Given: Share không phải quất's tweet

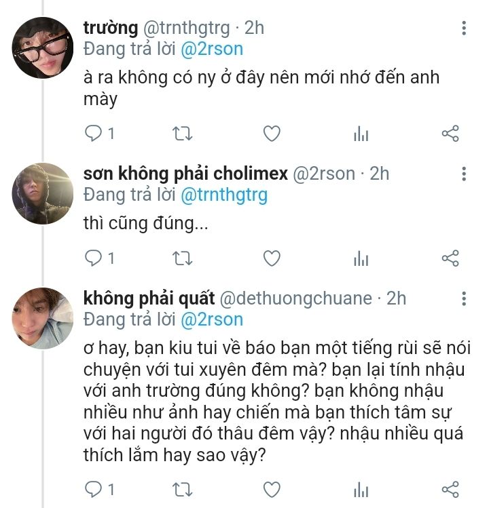Looking at the screenshot, I should [x=450, y=489].
